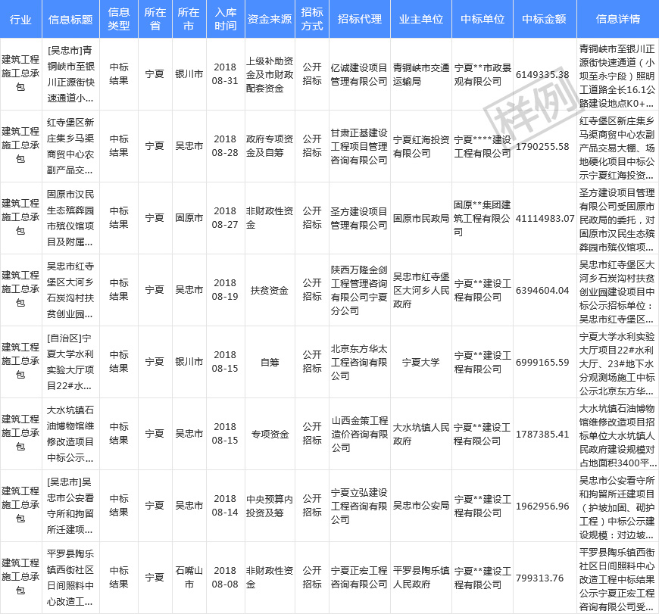659x614 pixels.
Task: Click agency 亿诚建设项目管理有限公司
Action: click(x=360, y=74)
